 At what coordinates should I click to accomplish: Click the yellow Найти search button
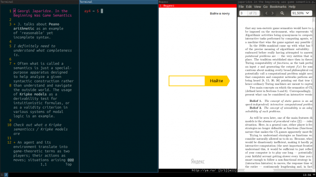tap(217, 81)
